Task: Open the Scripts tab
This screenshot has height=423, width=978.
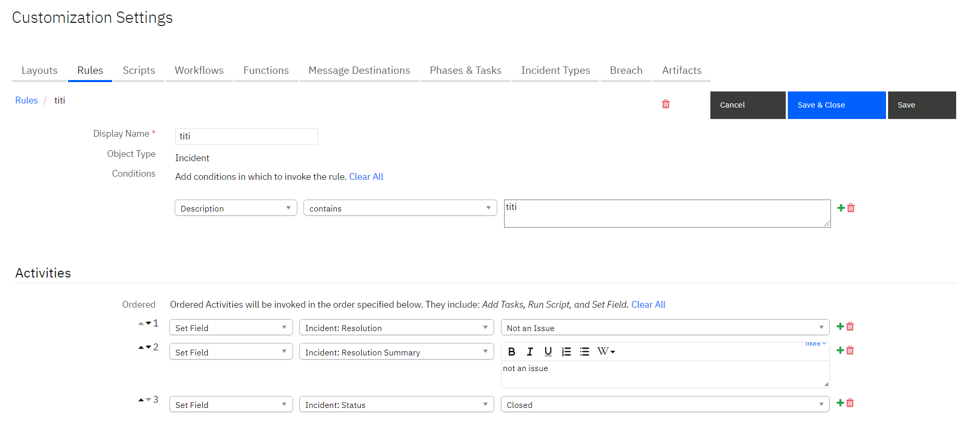Action: click(139, 71)
